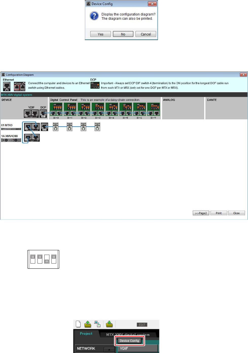
Task: Click Yes in Device Config dialog
Action: [101, 34]
